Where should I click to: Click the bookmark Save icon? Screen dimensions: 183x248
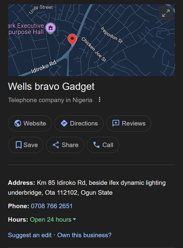pyautogui.click(x=19, y=145)
